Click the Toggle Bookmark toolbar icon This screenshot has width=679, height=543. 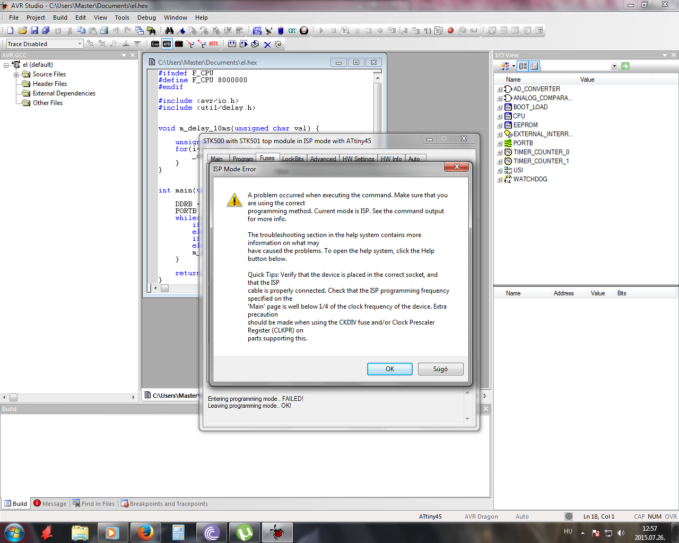click(x=181, y=31)
